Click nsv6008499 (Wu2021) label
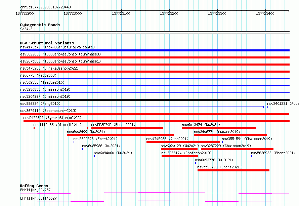Image resolution: width=299 pixels, height=206 pixels. (x=86, y=132)
